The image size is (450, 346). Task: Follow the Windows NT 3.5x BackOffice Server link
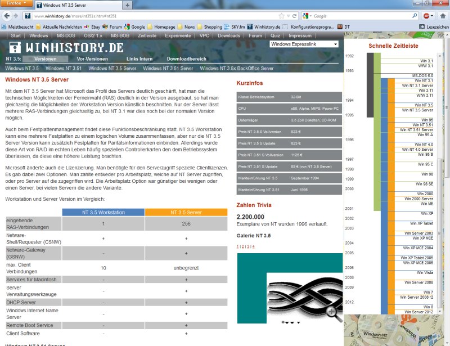pos(236,68)
